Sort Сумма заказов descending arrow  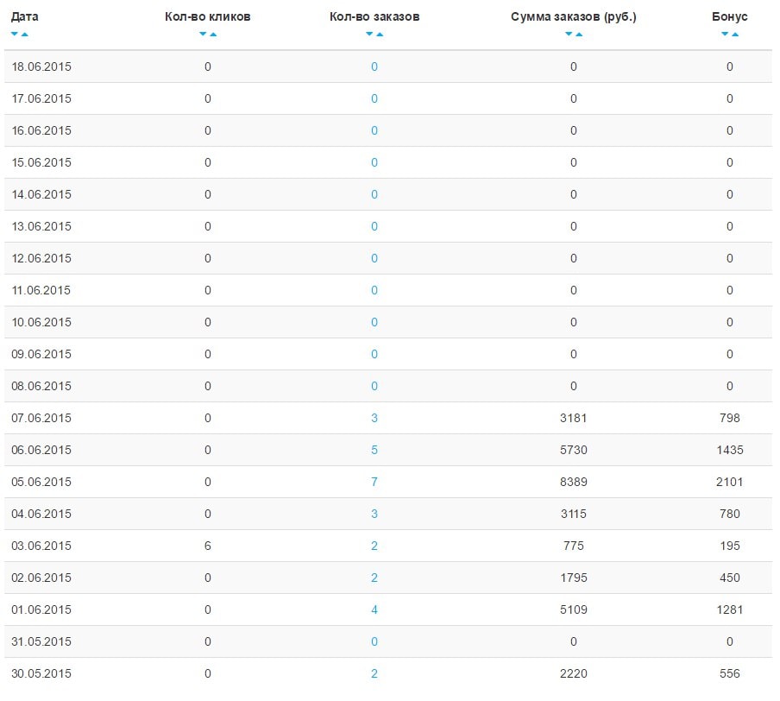pyautogui.click(x=569, y=34)
